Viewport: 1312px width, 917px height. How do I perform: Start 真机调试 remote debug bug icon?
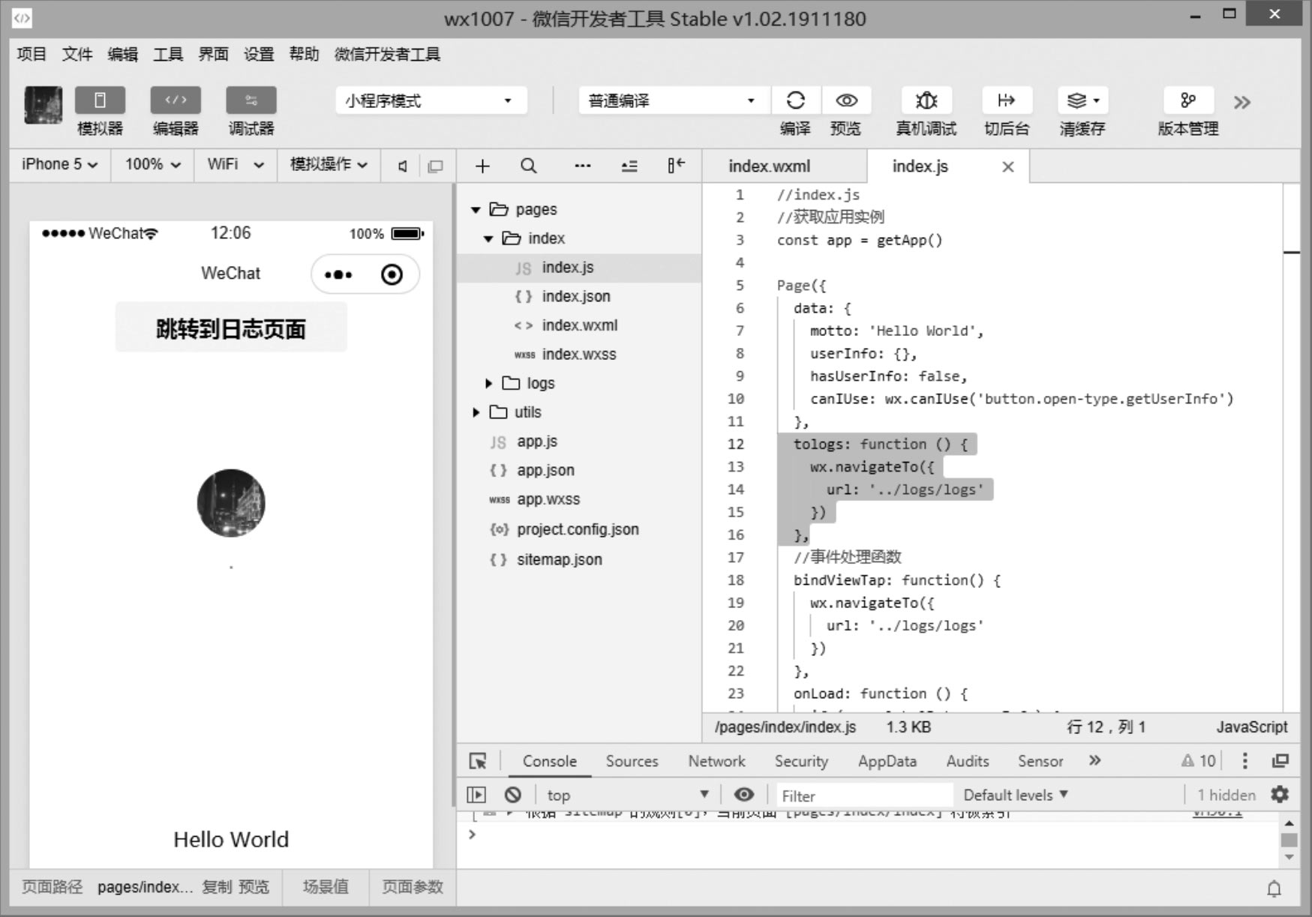[x=926, y=100]
